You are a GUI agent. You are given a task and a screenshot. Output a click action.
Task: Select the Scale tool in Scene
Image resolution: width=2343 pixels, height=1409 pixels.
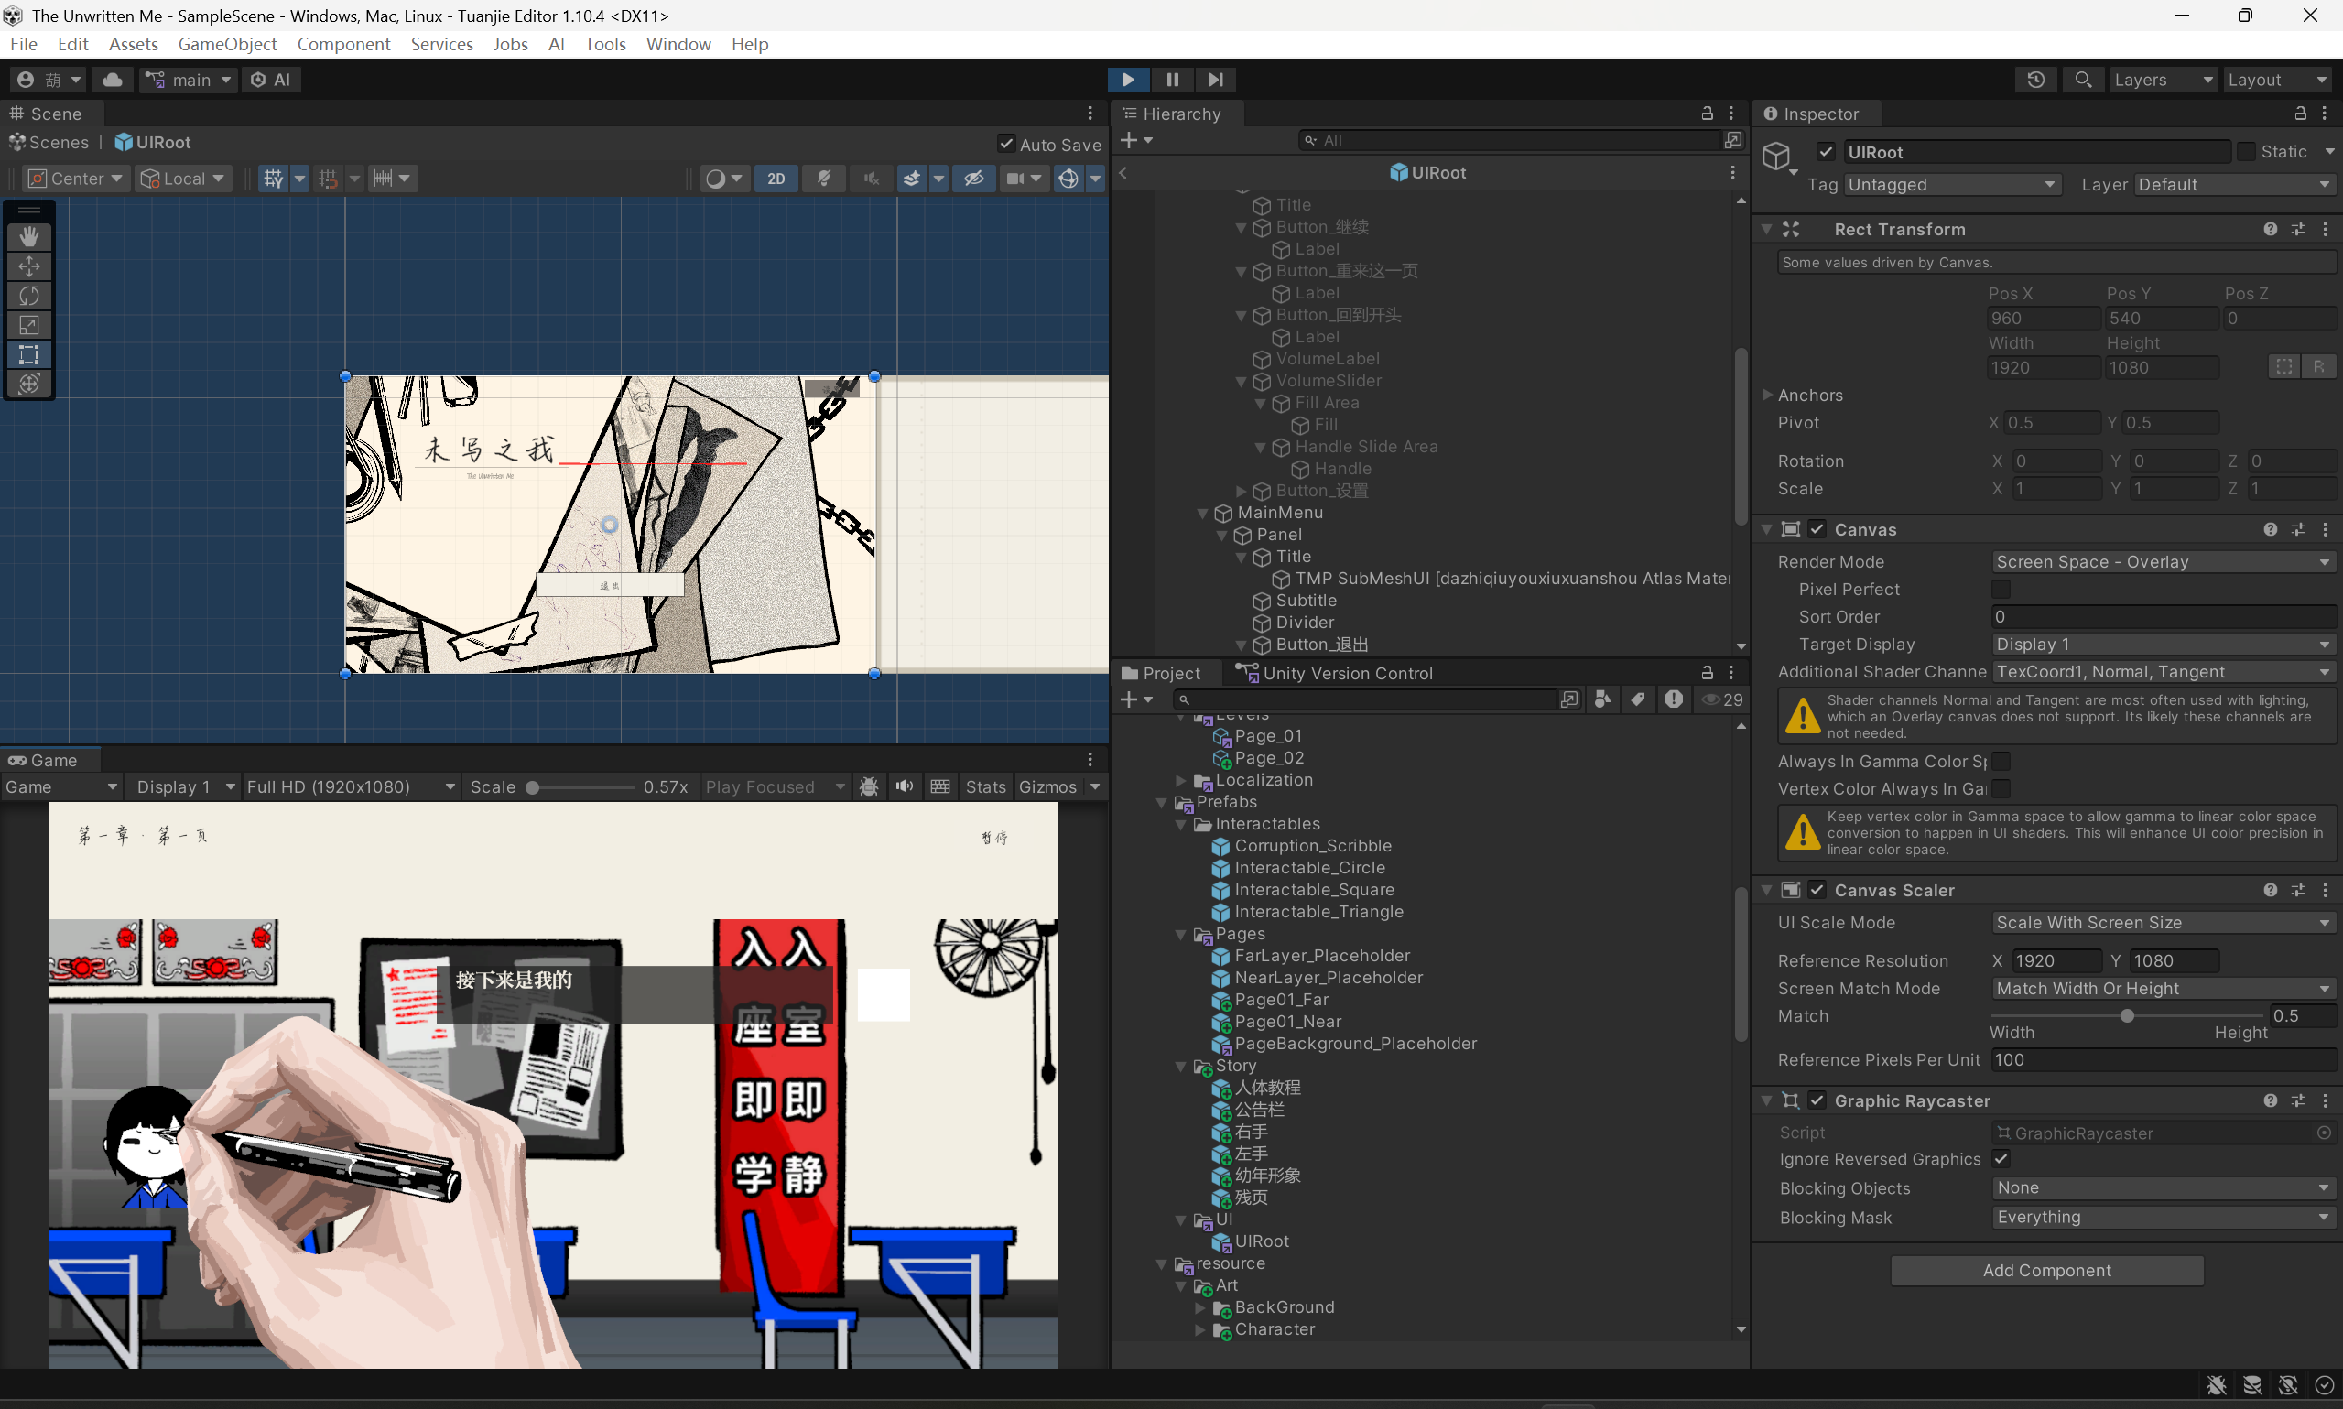tap(28, 325)
